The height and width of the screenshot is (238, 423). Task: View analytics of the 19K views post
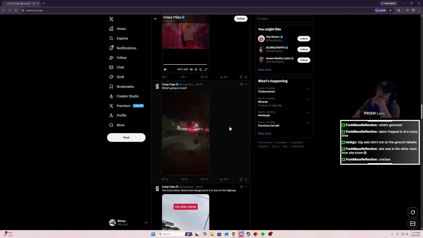[x=224, y=77]
